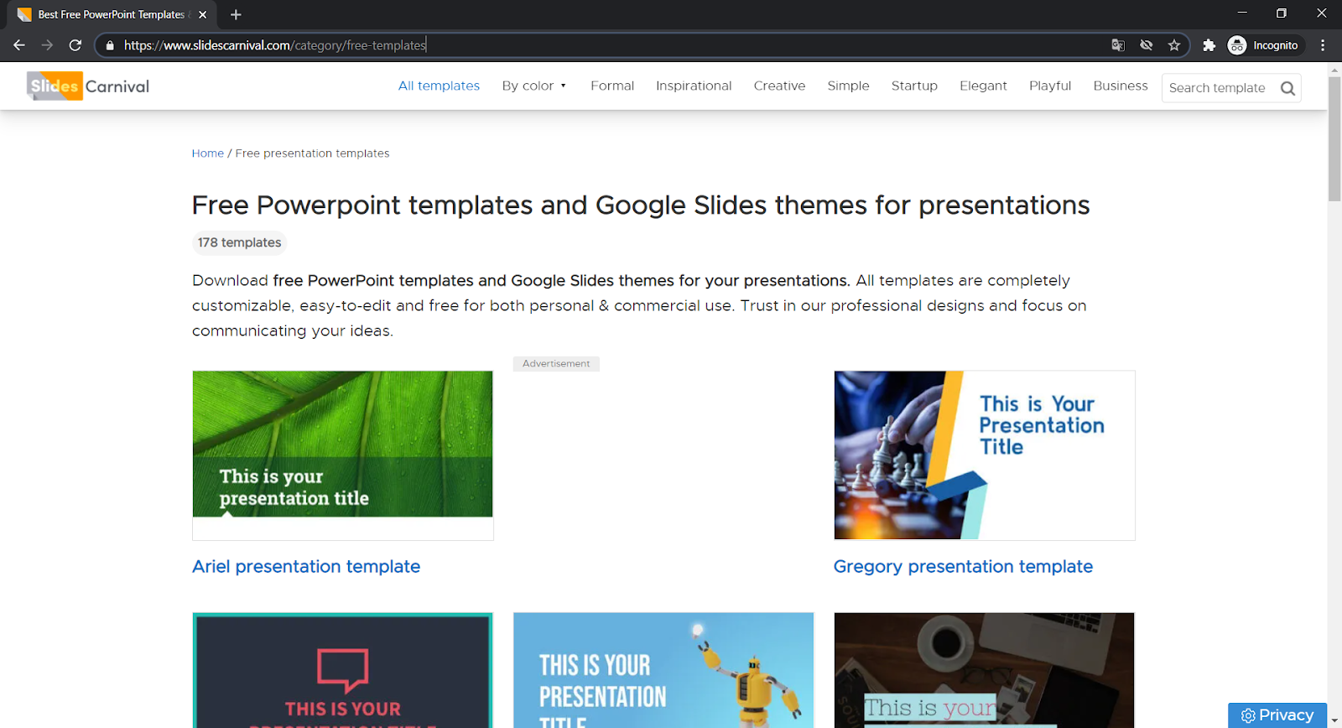Viewport: 1342px width, 728px height.
Task: Open the Simple category
Action: (848, 86)
